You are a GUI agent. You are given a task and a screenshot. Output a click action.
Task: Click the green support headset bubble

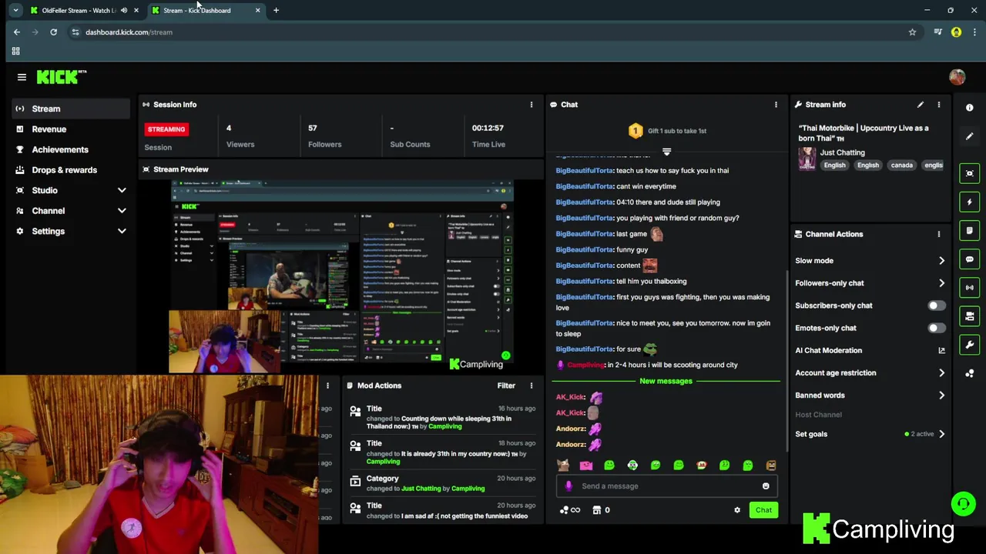[963, 505]
